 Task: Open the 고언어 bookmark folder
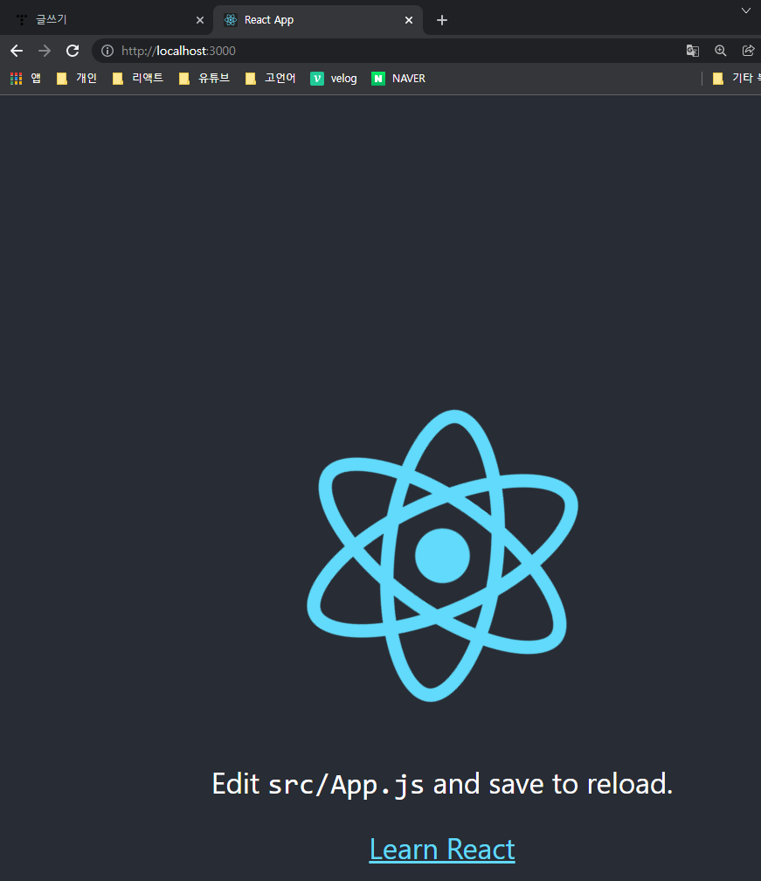point(271,79)
